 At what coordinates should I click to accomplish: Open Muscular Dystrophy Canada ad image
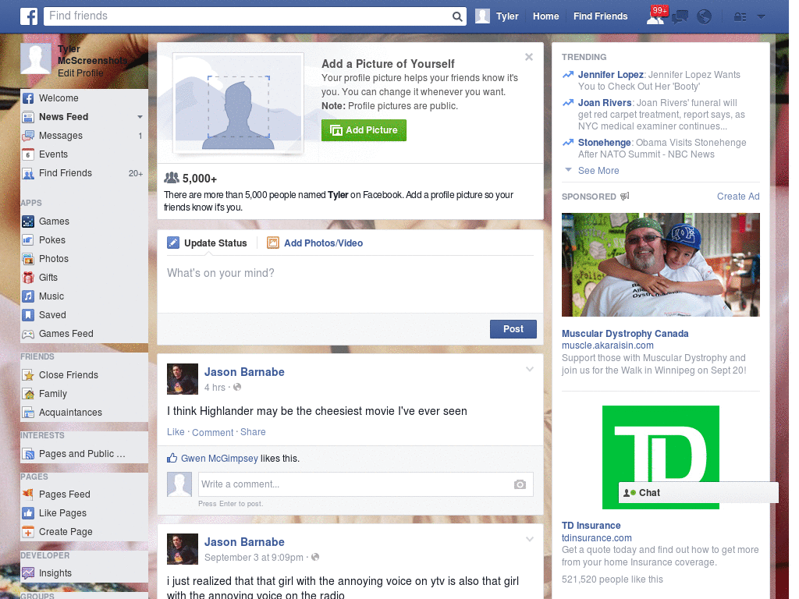(660, 265)
